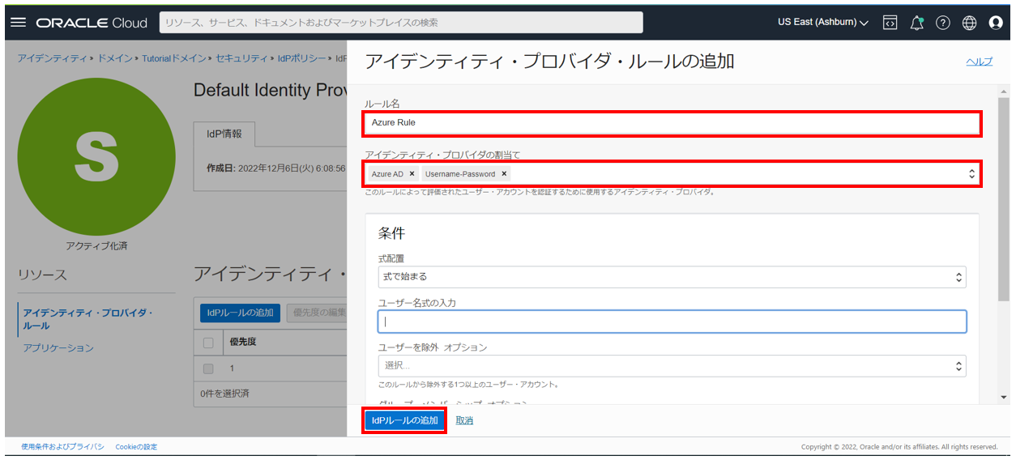
Task: Open the 式で始まる condition dropdown
Action: click(x=672, y=277)
